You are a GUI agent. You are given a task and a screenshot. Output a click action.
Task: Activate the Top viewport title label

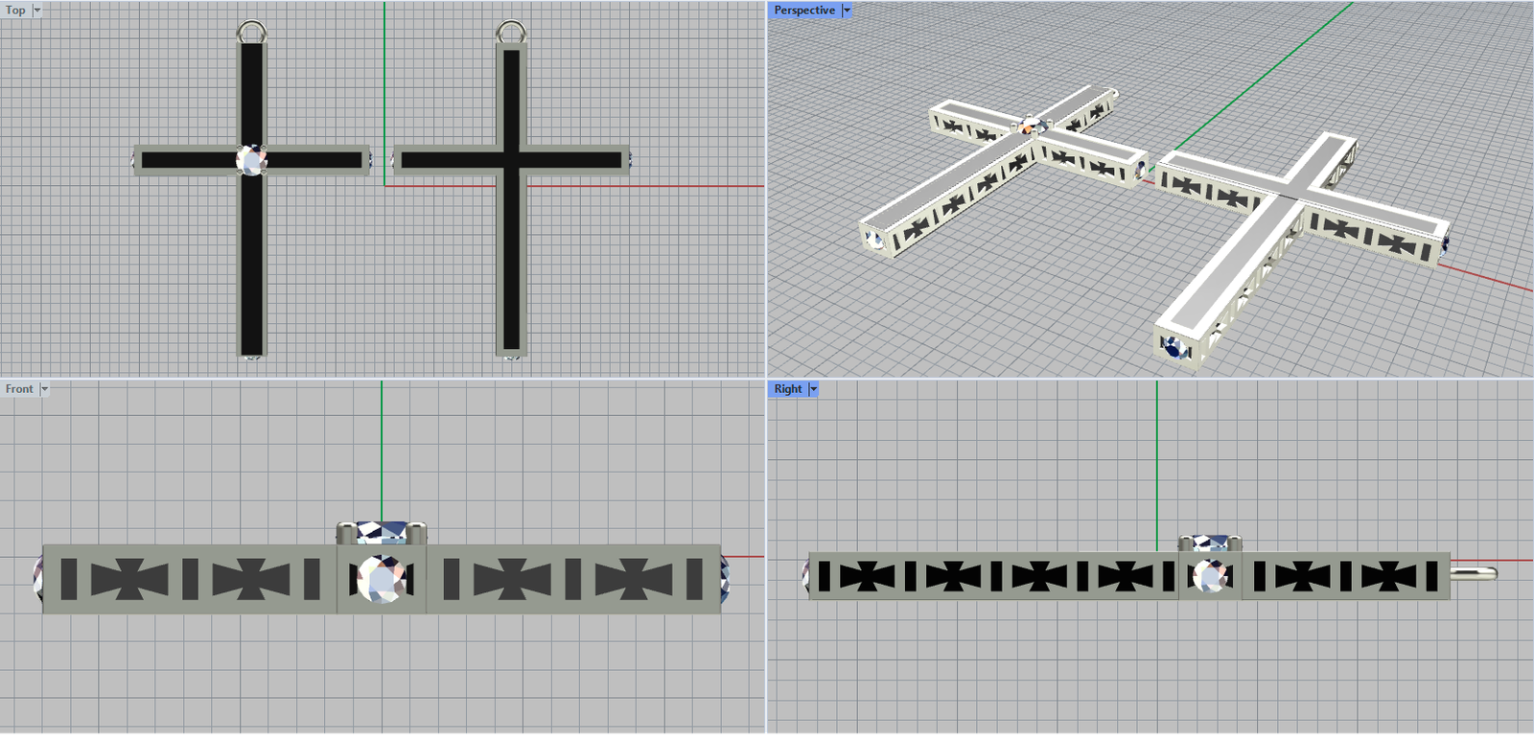(15, 11)
